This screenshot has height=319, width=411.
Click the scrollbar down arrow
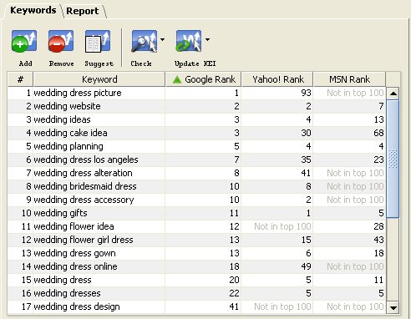393,307
